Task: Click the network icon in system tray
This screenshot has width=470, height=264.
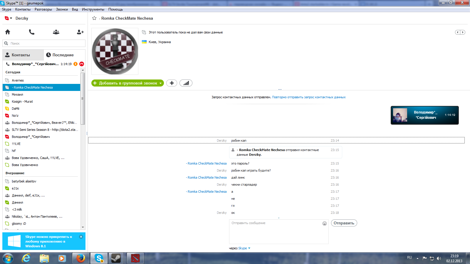Action: click(x=432, y=258)
